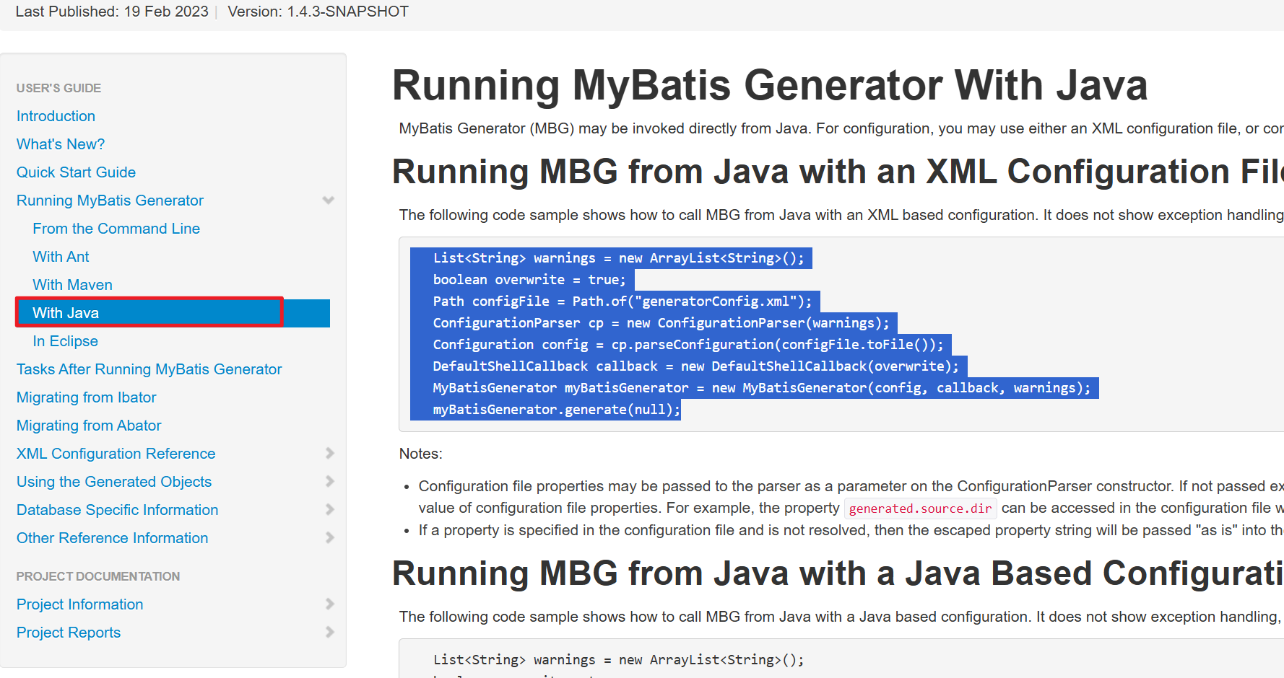This screenshot has width=1284, height=678.
Task: Open the With Maven page
Action: (72, 284)
